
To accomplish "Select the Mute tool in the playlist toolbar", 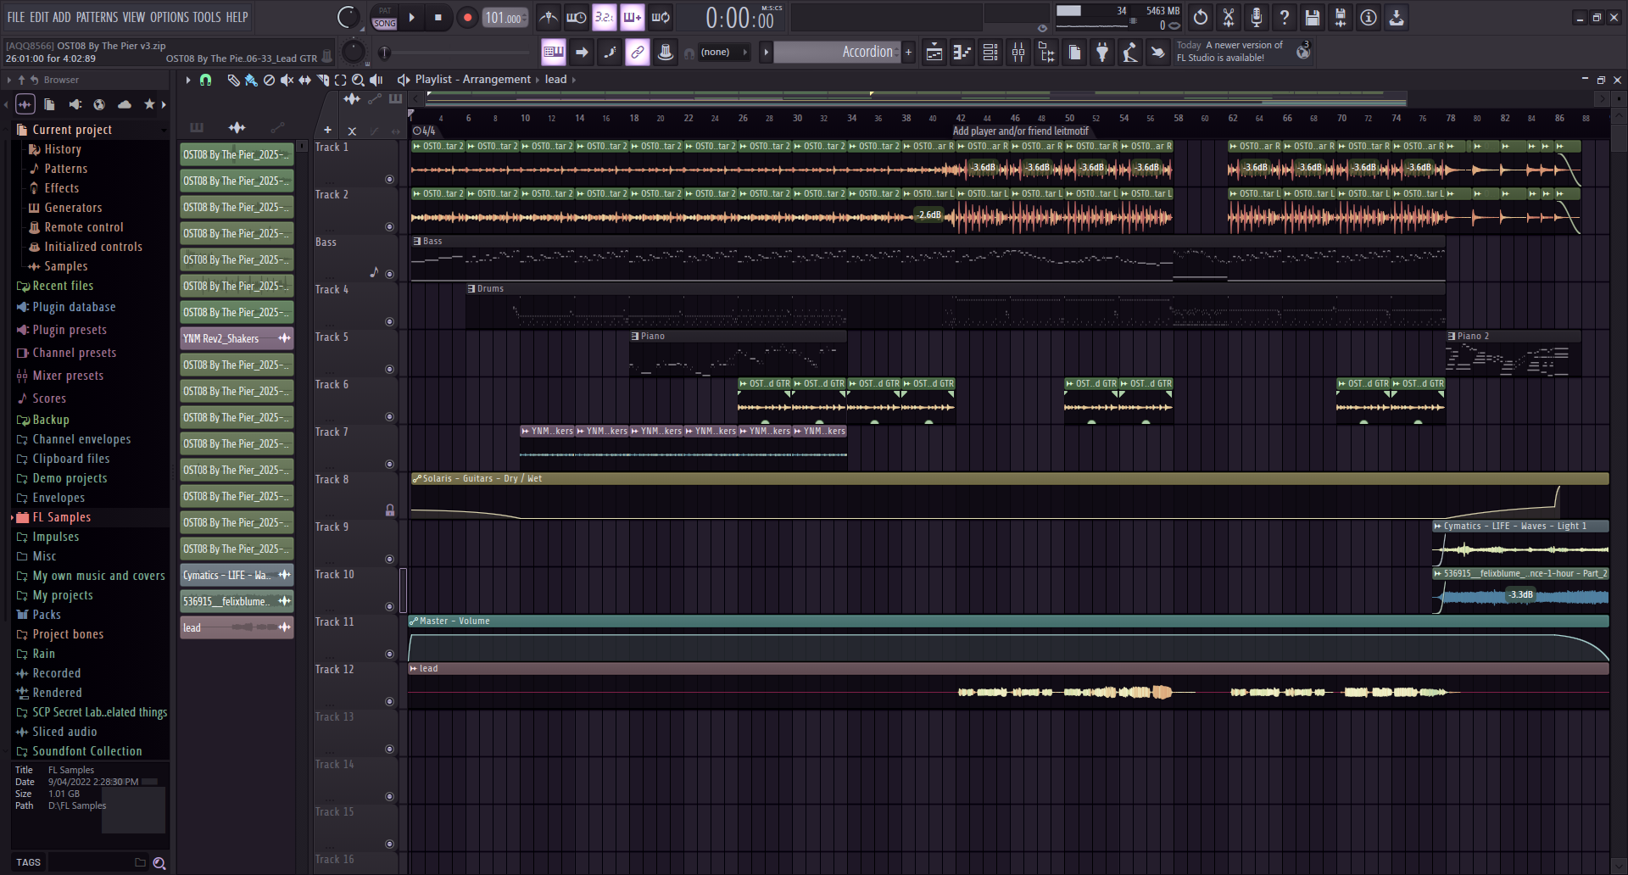I will tap(287, 80).
